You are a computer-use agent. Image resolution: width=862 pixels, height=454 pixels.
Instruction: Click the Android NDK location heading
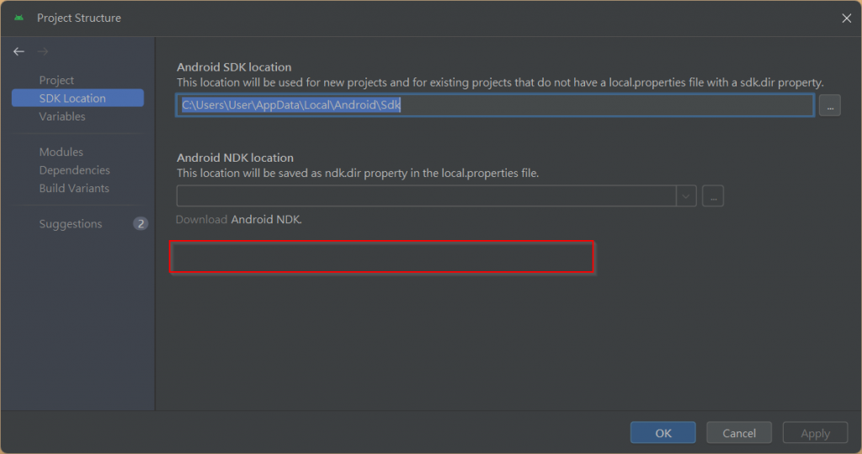click(x=236, y=158)
